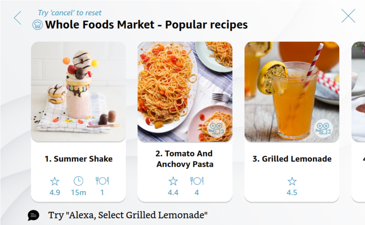Select the '3. Grilled Lemonade' recipe title

(x=292, y=159)
